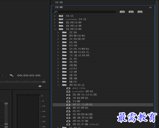
Task: Select the 透视 folder label
Action: click(73, 75)
